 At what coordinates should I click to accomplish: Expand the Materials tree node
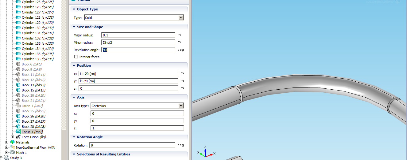pyautogui.click(x=7, y=142)
